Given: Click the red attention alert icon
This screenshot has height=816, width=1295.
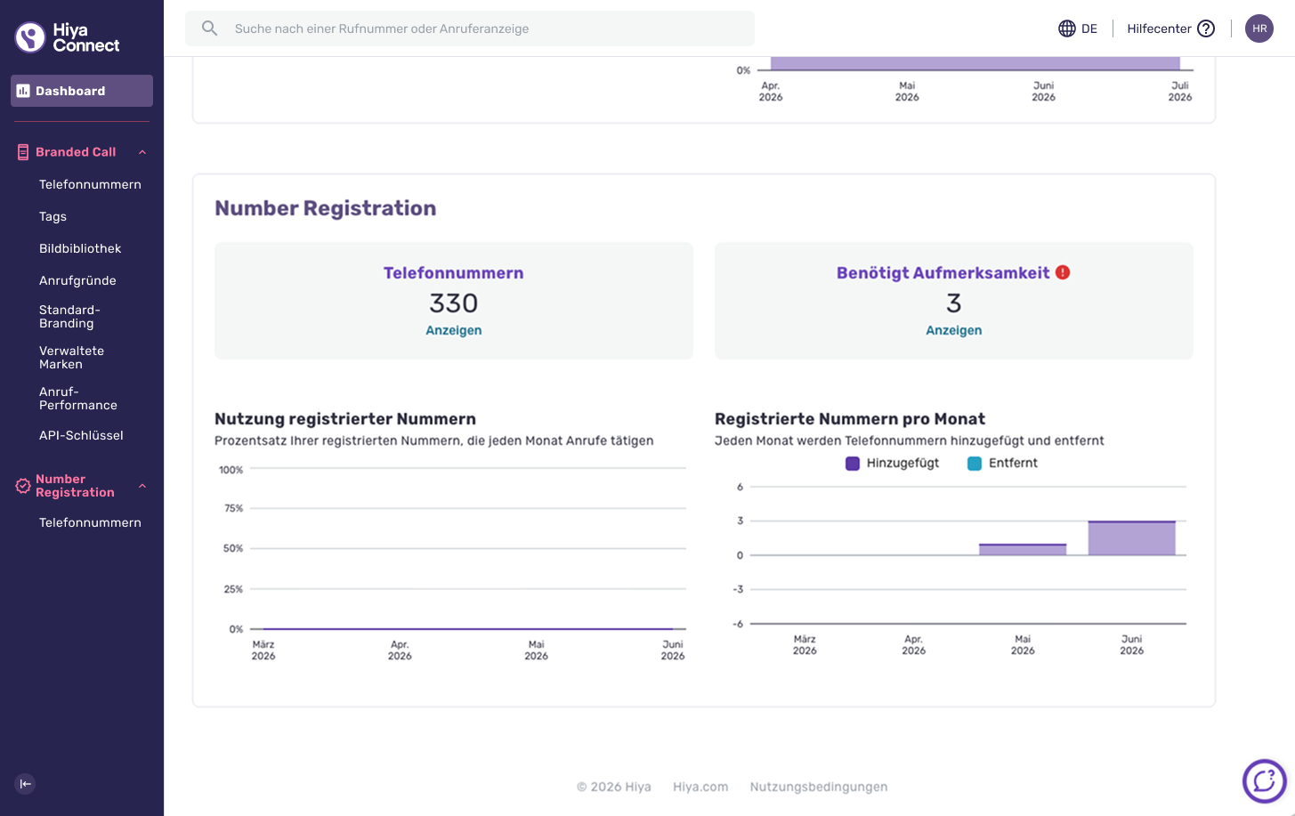Looking at the screenshot, I should 1063,272.
